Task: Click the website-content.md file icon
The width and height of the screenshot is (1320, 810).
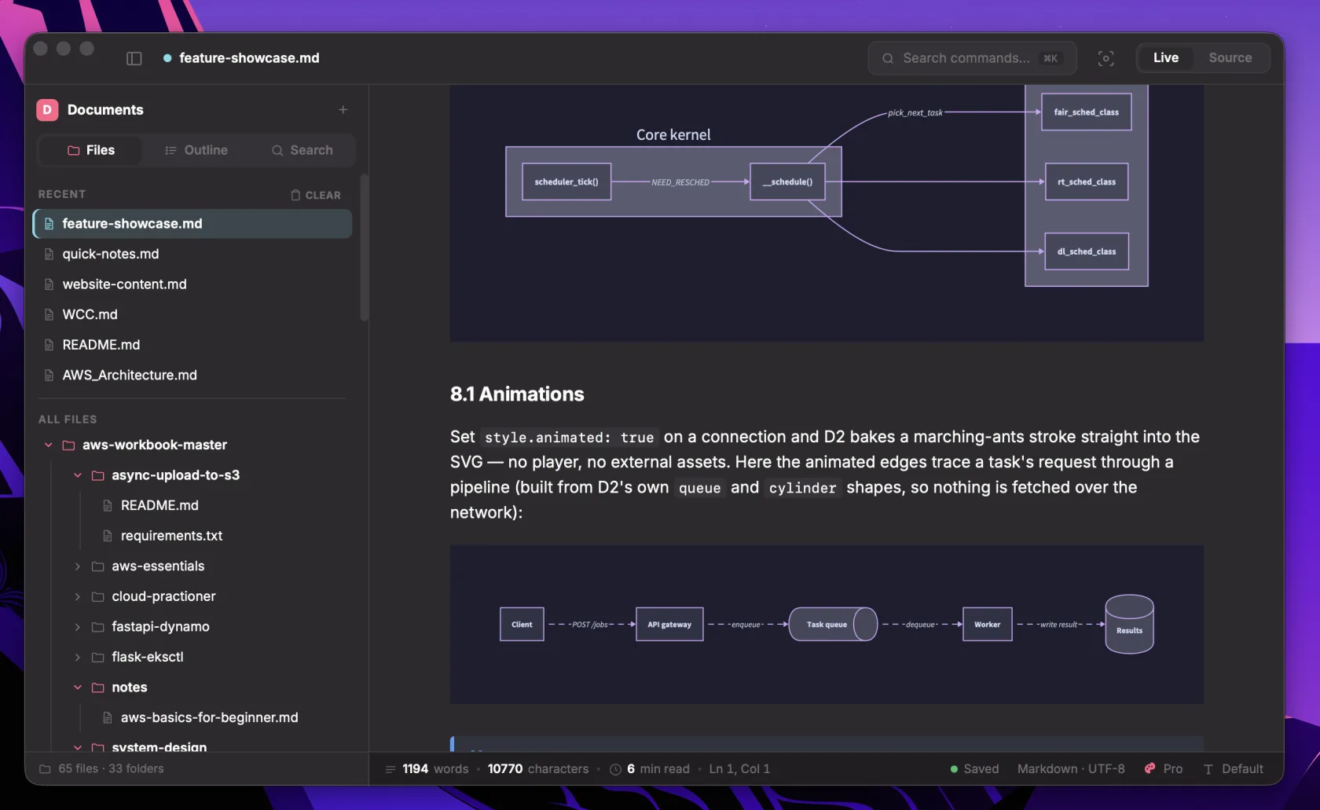Action: tap(49, 284)
